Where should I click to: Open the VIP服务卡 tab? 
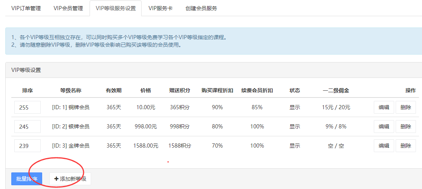point(160,8)
